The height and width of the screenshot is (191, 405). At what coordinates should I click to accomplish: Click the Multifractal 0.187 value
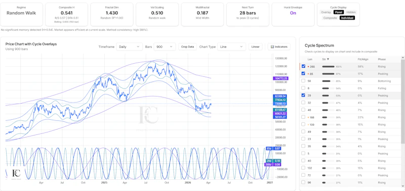(x=202, y=13)
